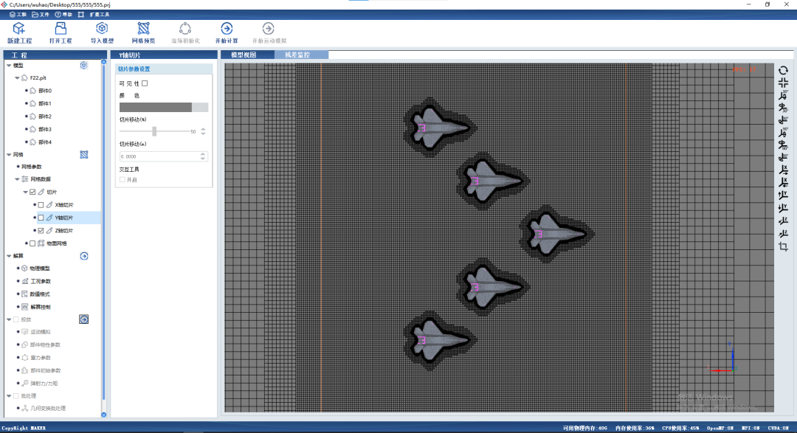797x433 pixels.
Task: Click the light gray end of color bar
Action: tap(200, 107)
